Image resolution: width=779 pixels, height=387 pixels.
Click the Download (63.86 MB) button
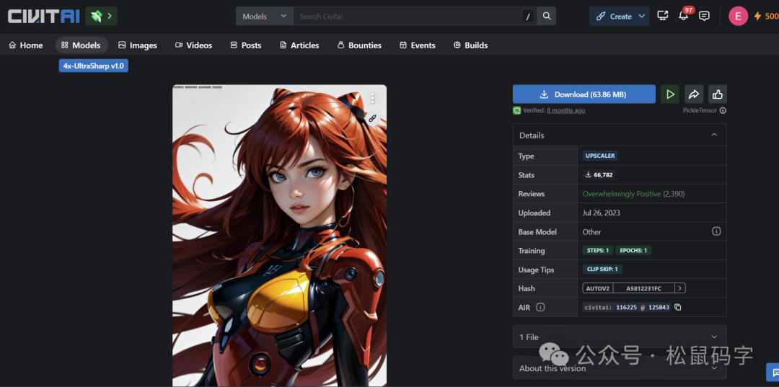584,94
